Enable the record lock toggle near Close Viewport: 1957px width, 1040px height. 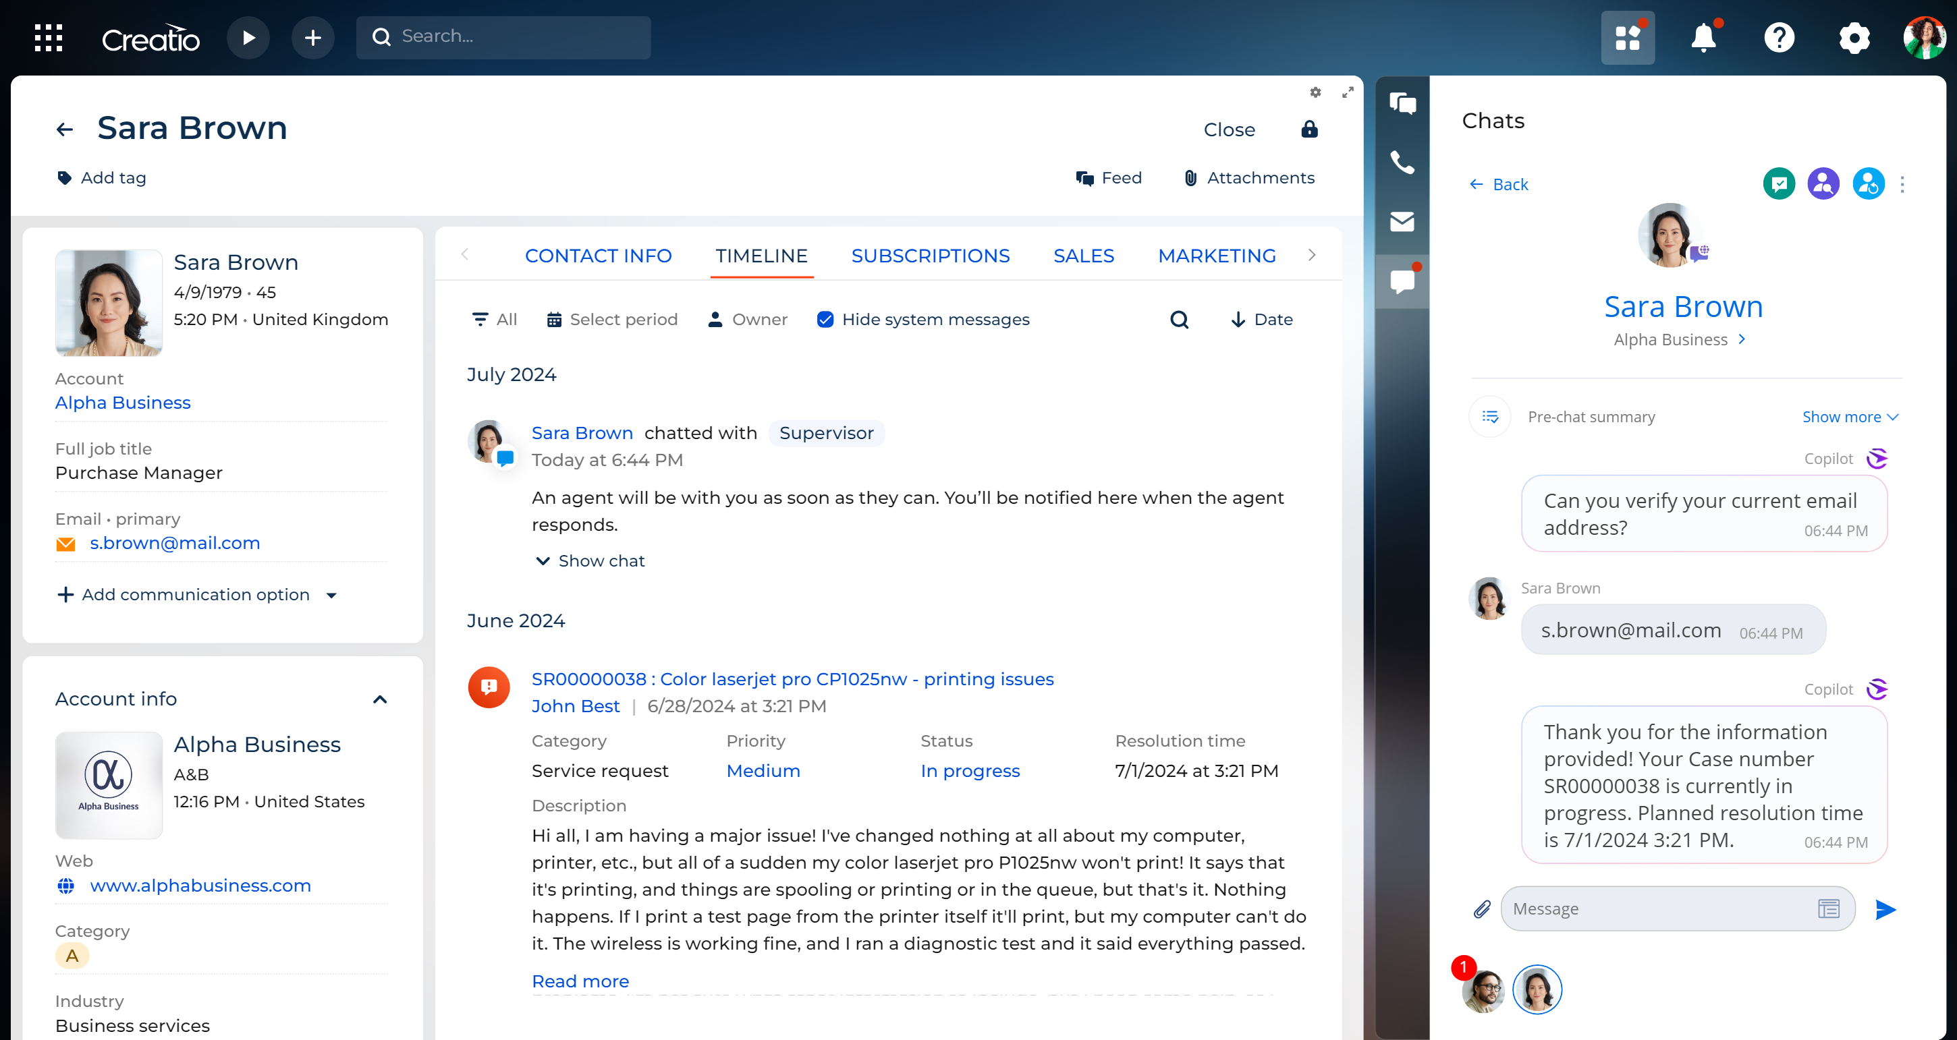(x=1309, y=129)
